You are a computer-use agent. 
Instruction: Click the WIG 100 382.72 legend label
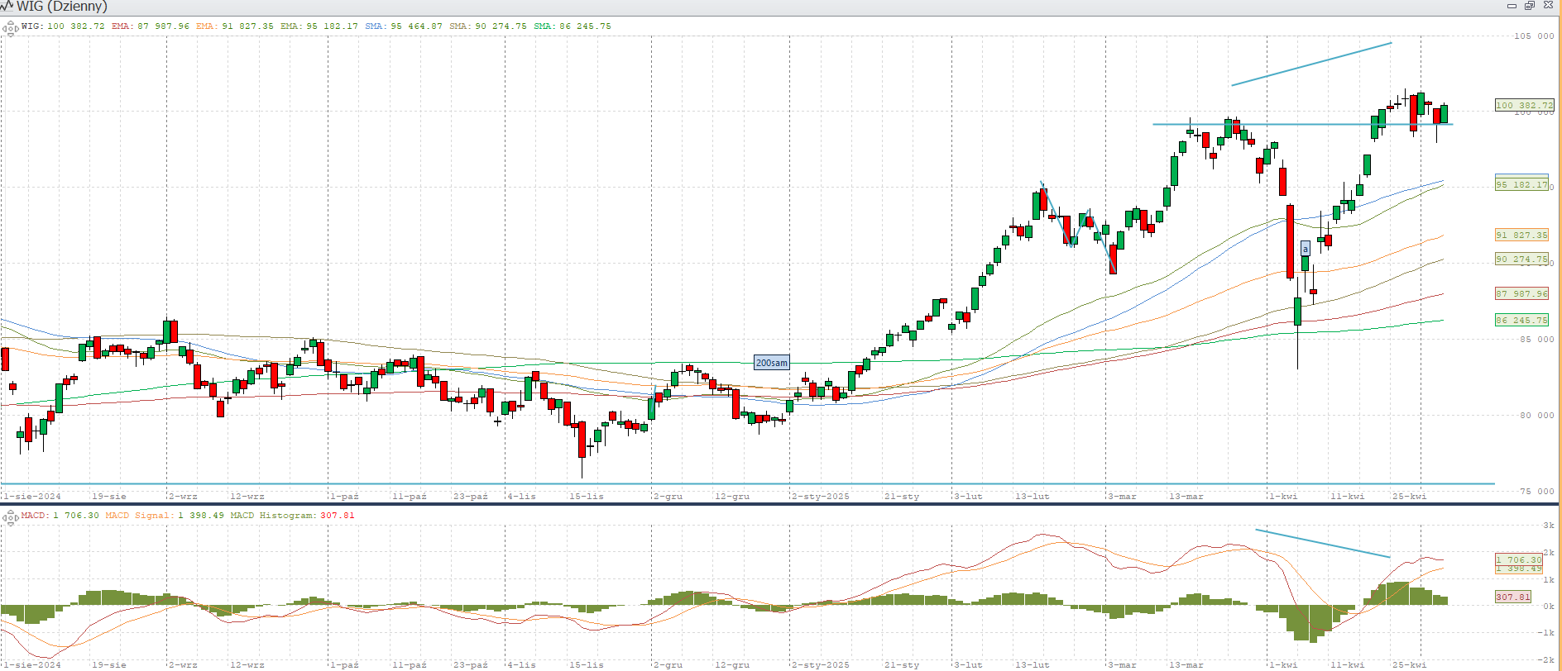coord(63,26)
